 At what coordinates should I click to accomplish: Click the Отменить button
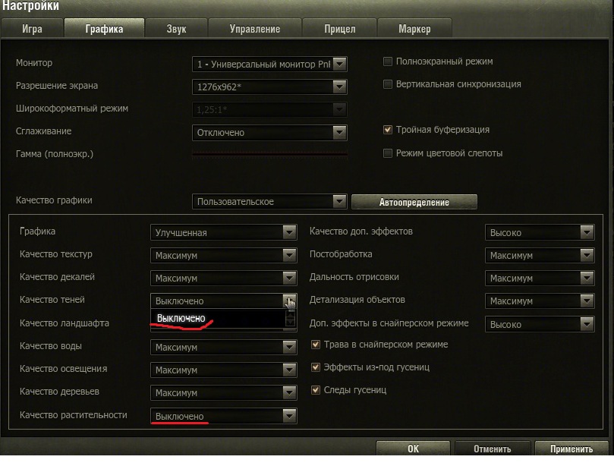point(493,449)
